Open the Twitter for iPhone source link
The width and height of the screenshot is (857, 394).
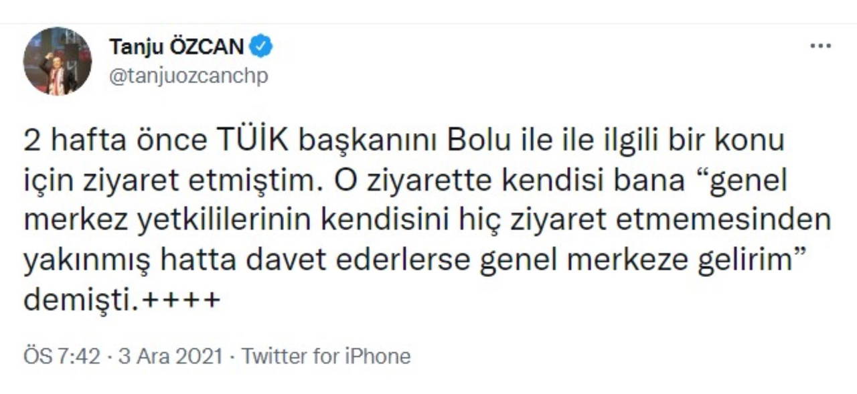[326, 356]
